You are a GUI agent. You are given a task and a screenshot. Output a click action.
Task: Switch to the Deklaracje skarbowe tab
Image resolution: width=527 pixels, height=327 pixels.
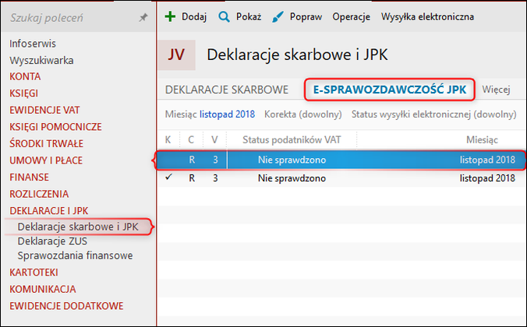(x=227, y=90)
